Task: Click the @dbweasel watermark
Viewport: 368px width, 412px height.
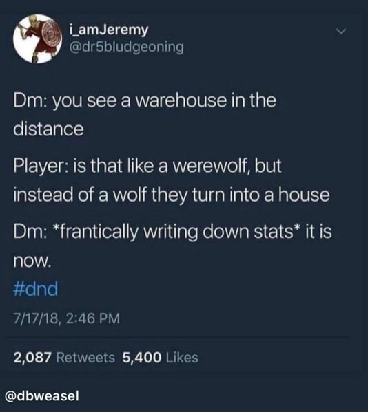Action: click(42, 396)
